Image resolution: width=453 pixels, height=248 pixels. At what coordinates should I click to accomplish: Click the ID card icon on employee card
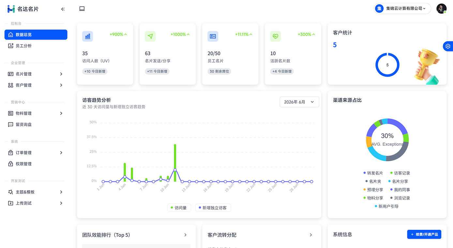213,36
